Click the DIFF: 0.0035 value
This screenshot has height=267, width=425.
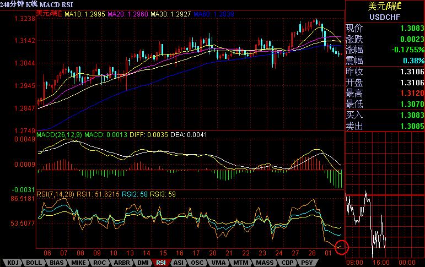tap(148, 134)
